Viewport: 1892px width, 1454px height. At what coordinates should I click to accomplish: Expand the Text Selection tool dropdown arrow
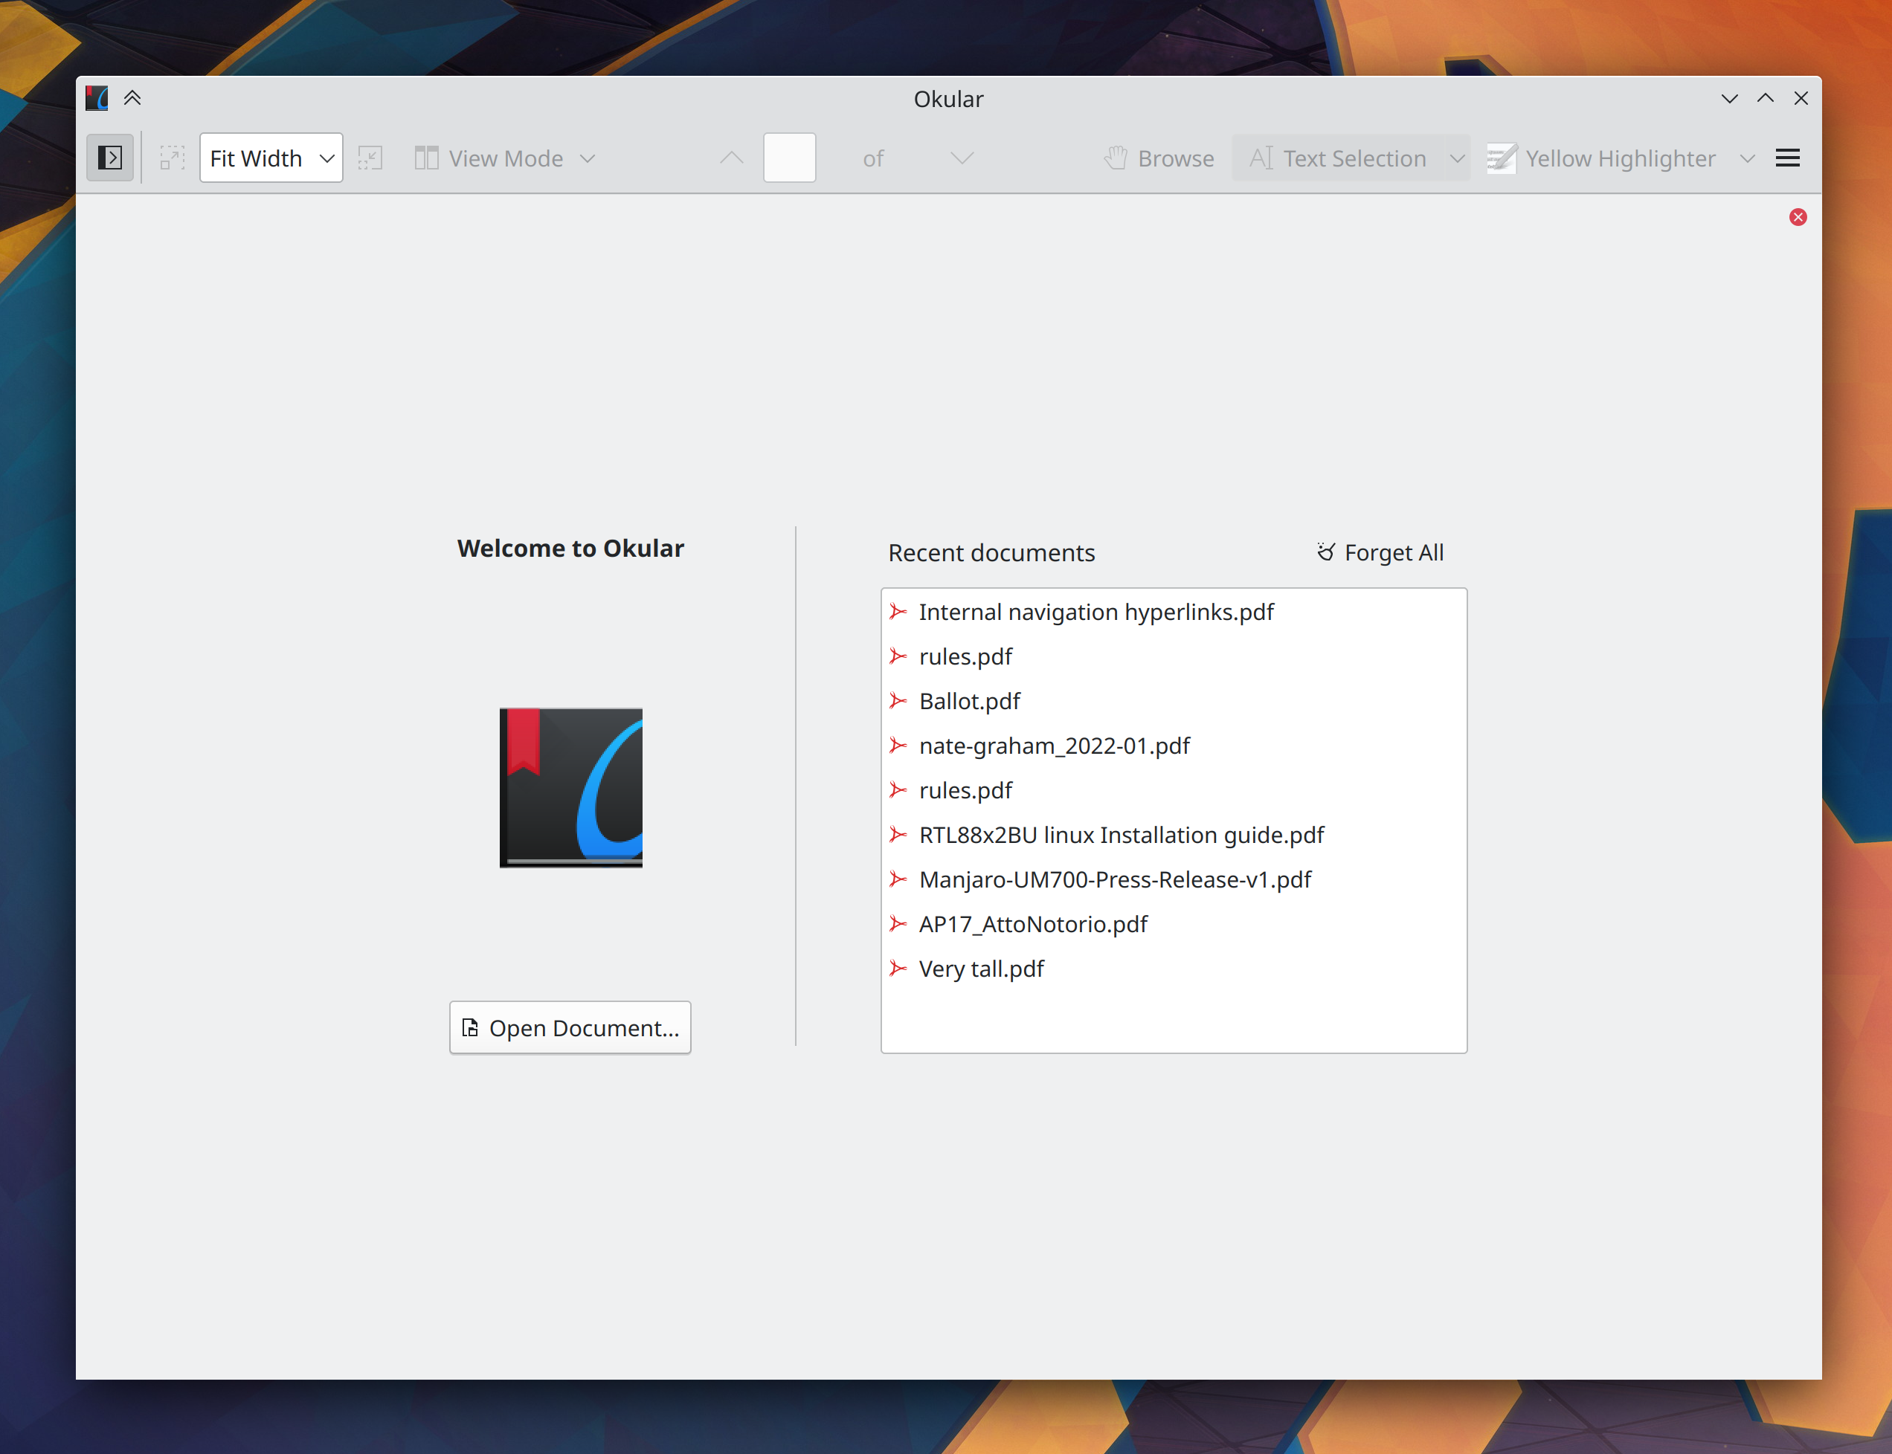point(1458,158)
